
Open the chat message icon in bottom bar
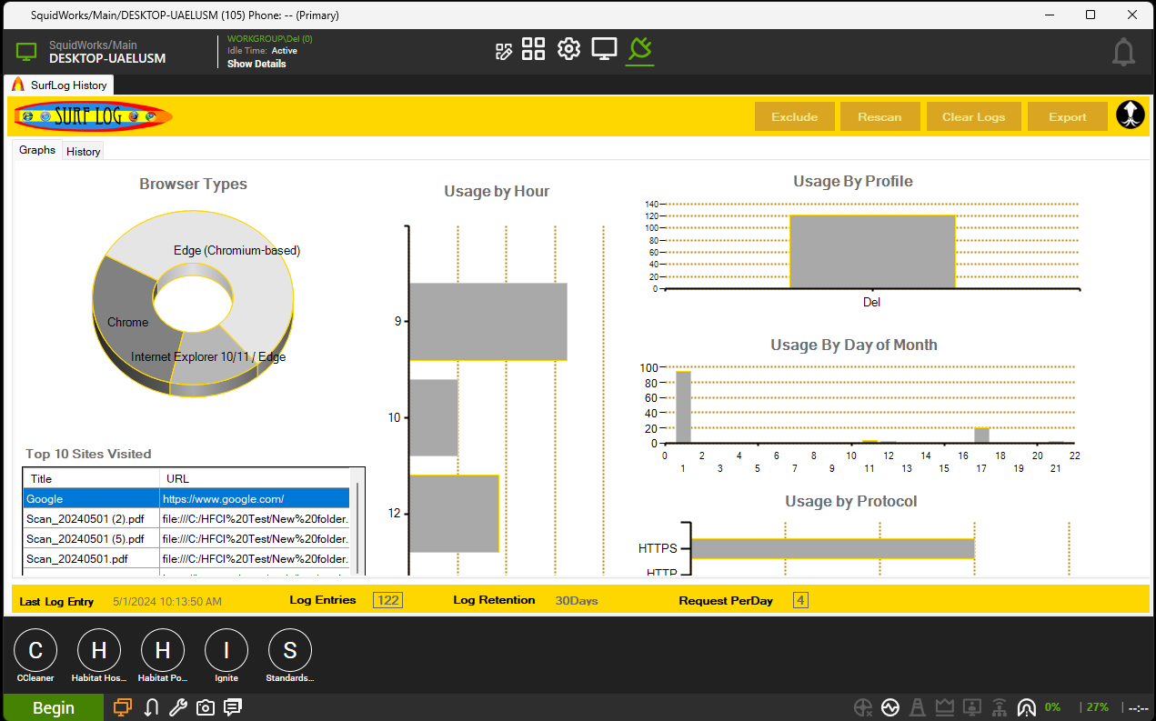point(233,707)
